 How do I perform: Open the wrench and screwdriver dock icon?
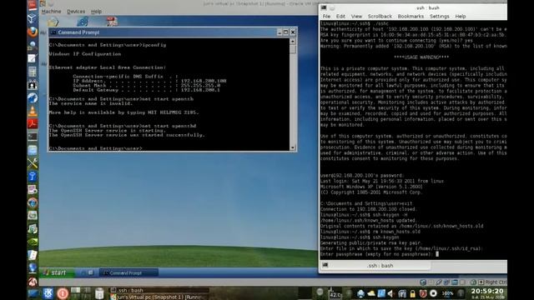click(33, 163)
